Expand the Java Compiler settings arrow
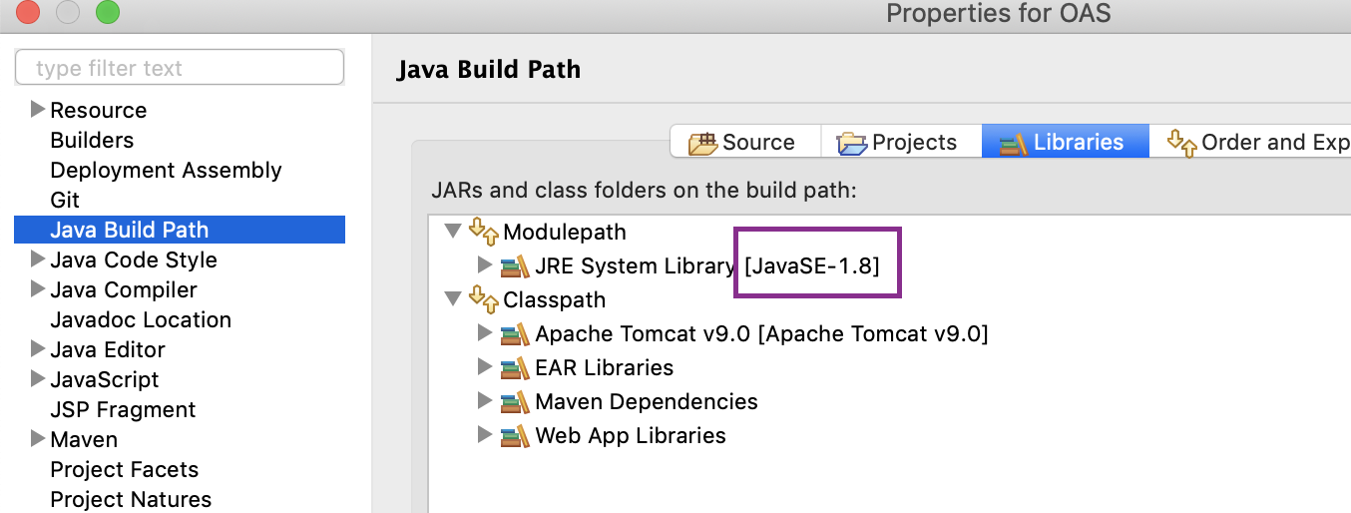This screenshot has height=513, width=1351. pyautogui.click(x=38, y=289)
